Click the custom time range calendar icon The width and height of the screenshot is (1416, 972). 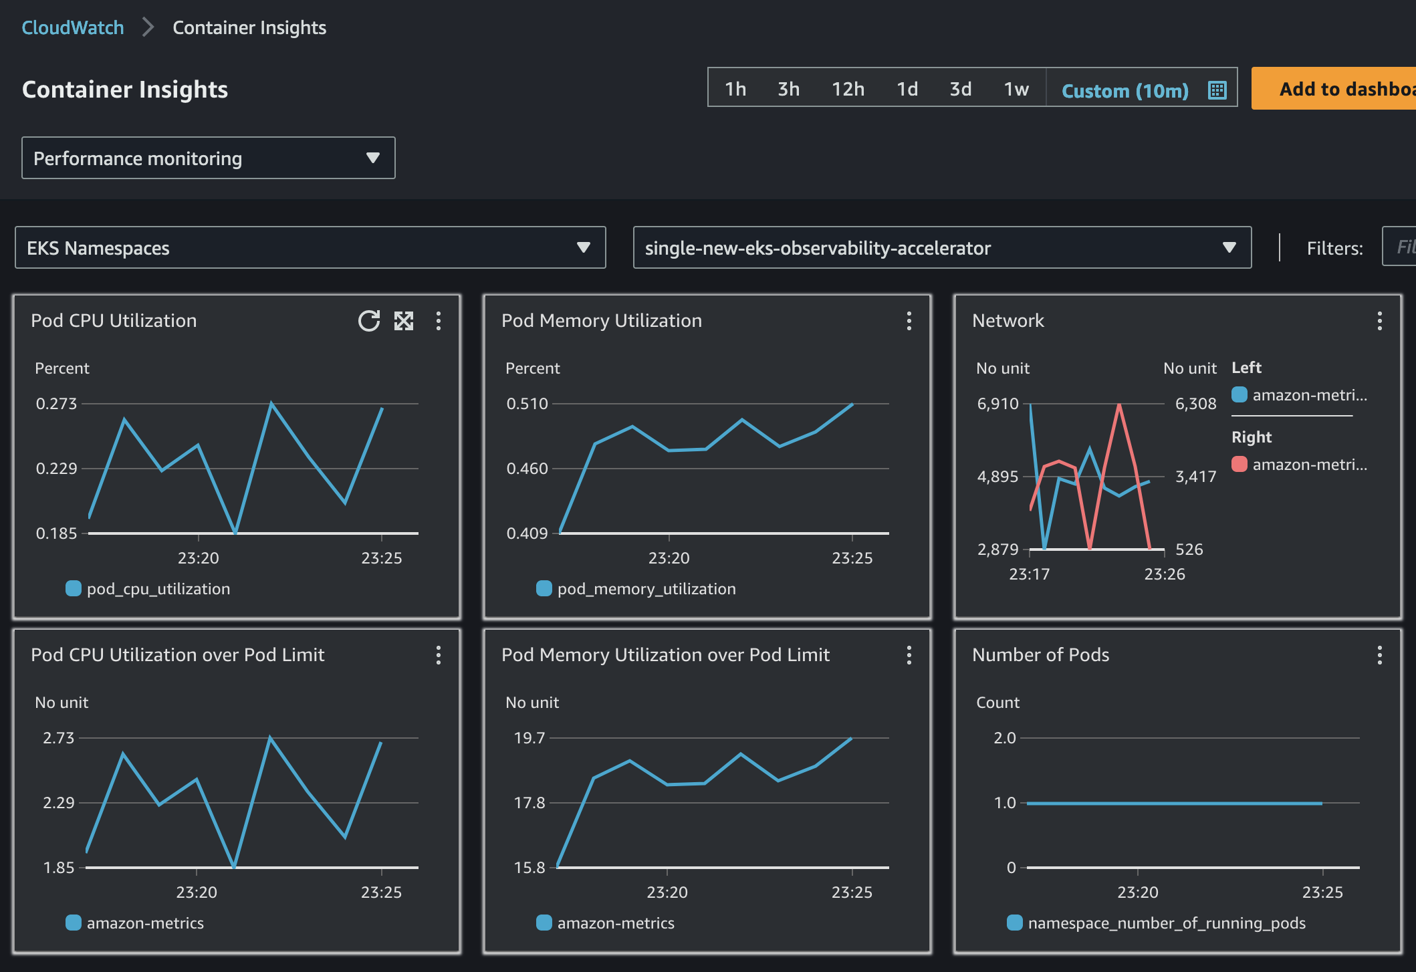(x=1217, y=90)
